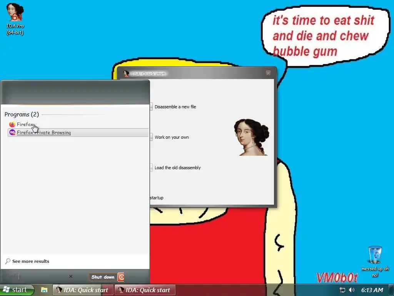Click the Shut down button

(x=103, y=277)
